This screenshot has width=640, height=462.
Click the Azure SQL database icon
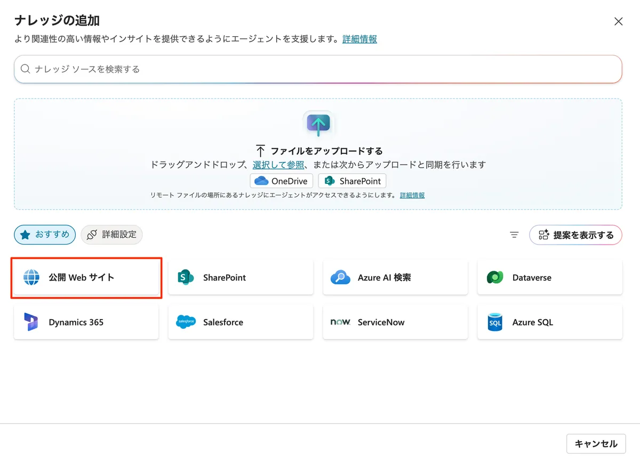495,322
